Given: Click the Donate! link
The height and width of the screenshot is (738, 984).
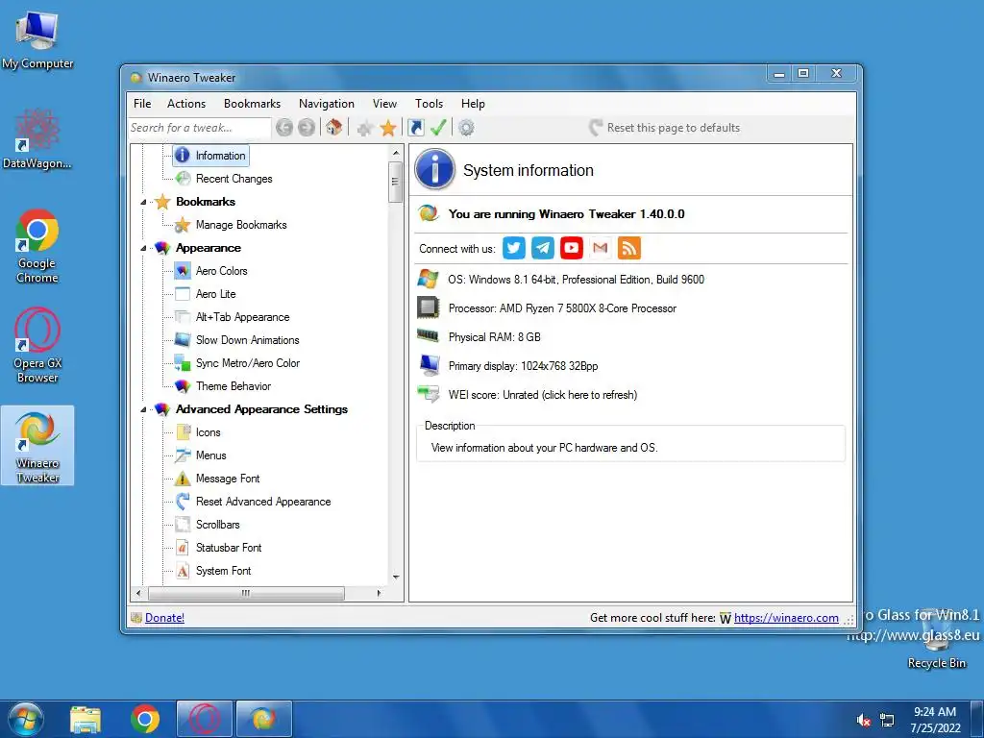Looking at the screenshot, I should coord(164,618).
